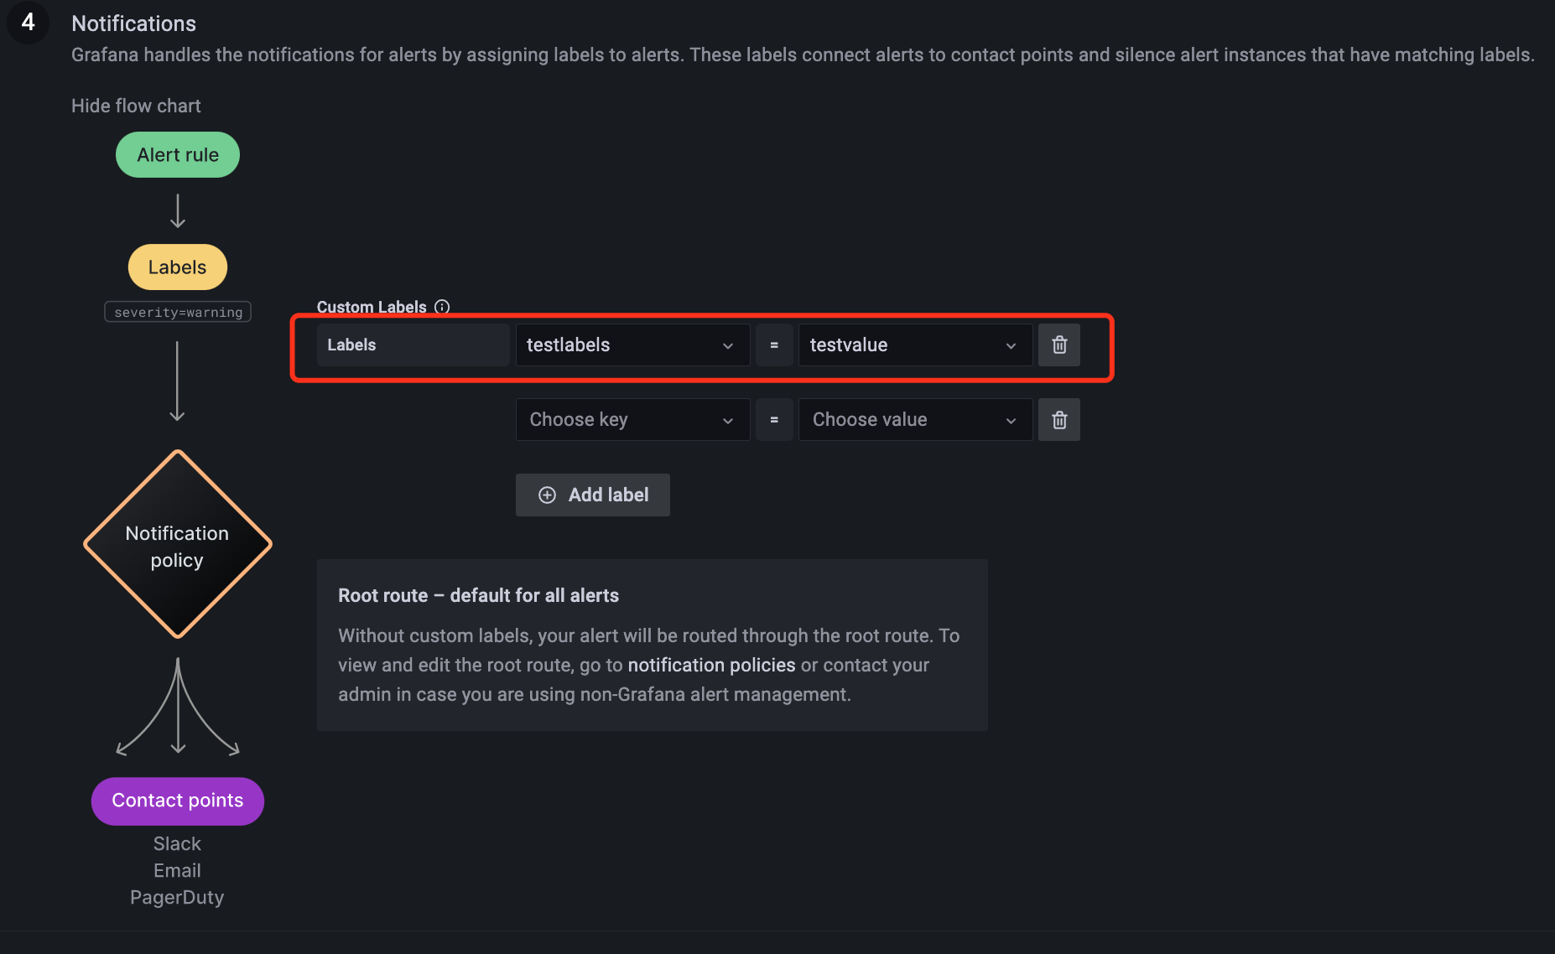
Task: Delete the testlabels label row
Action: tap(1058, 345)
